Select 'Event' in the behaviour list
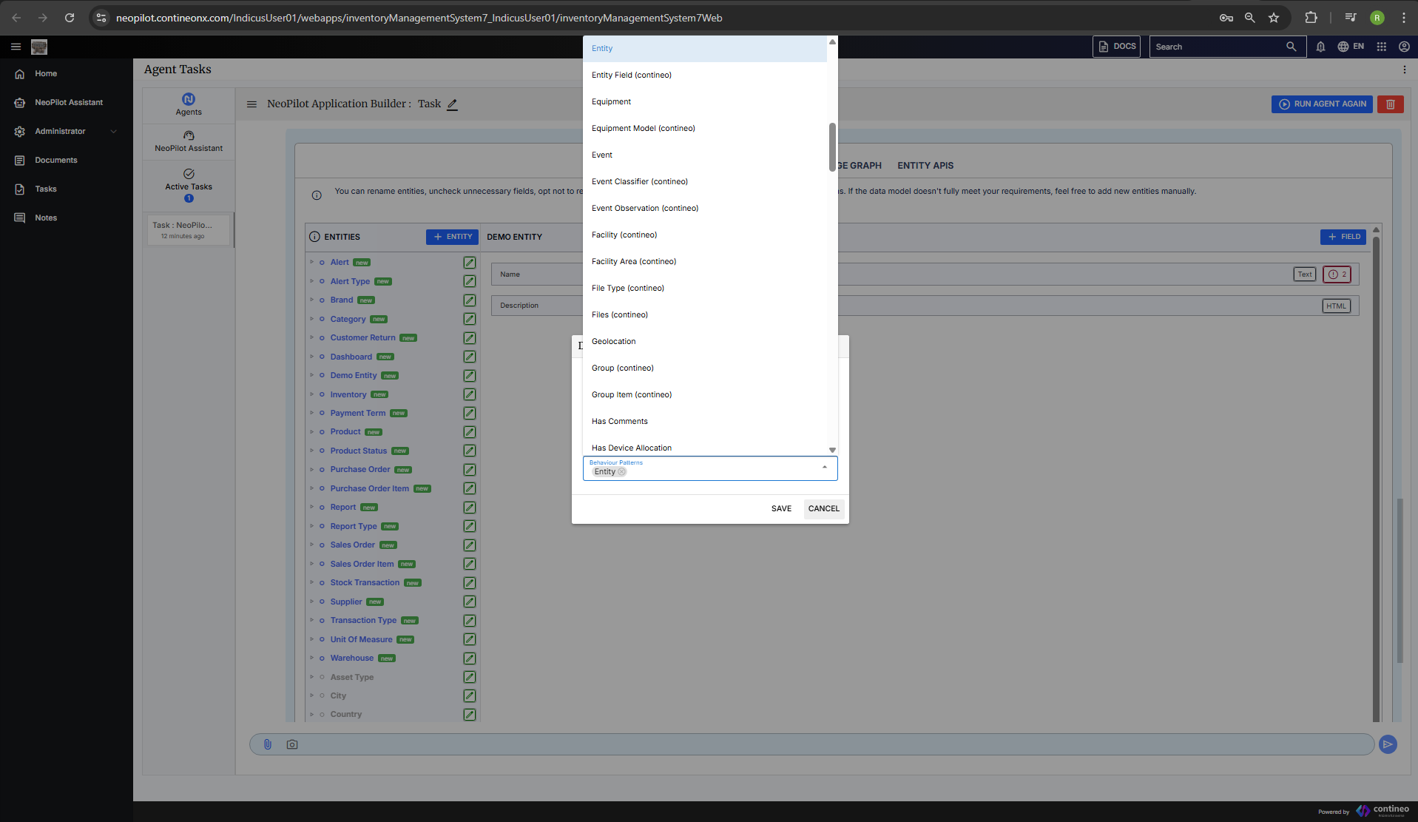This screenshot has width=1418, height=822. (x=705, y=155)
